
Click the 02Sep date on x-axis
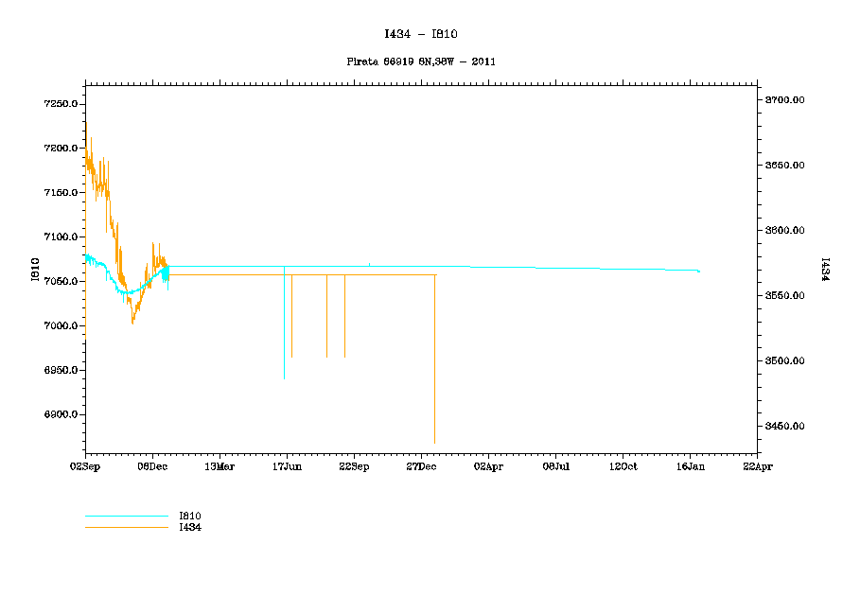point(85,466)
